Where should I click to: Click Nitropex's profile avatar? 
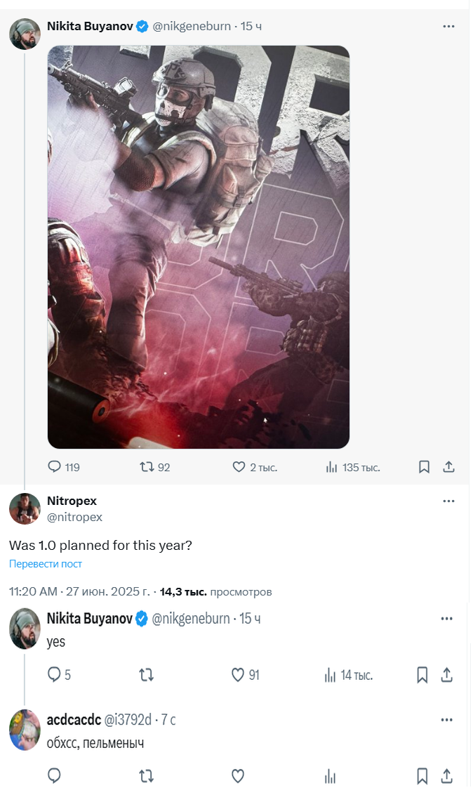[x=25, y=508]
